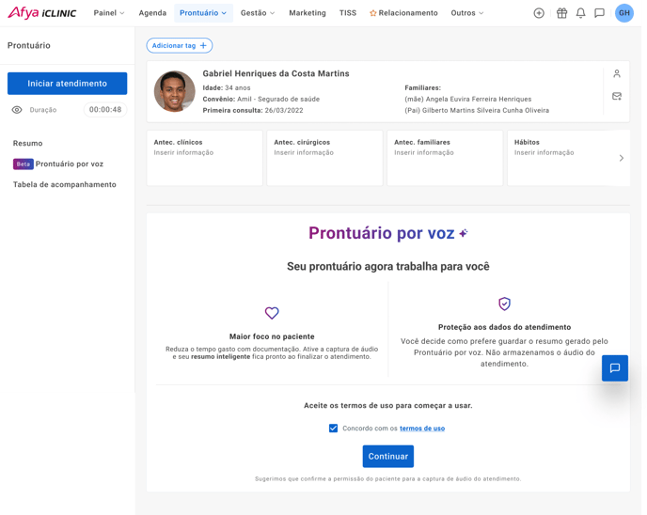Go to the Agenda menu item

[152, 13]
